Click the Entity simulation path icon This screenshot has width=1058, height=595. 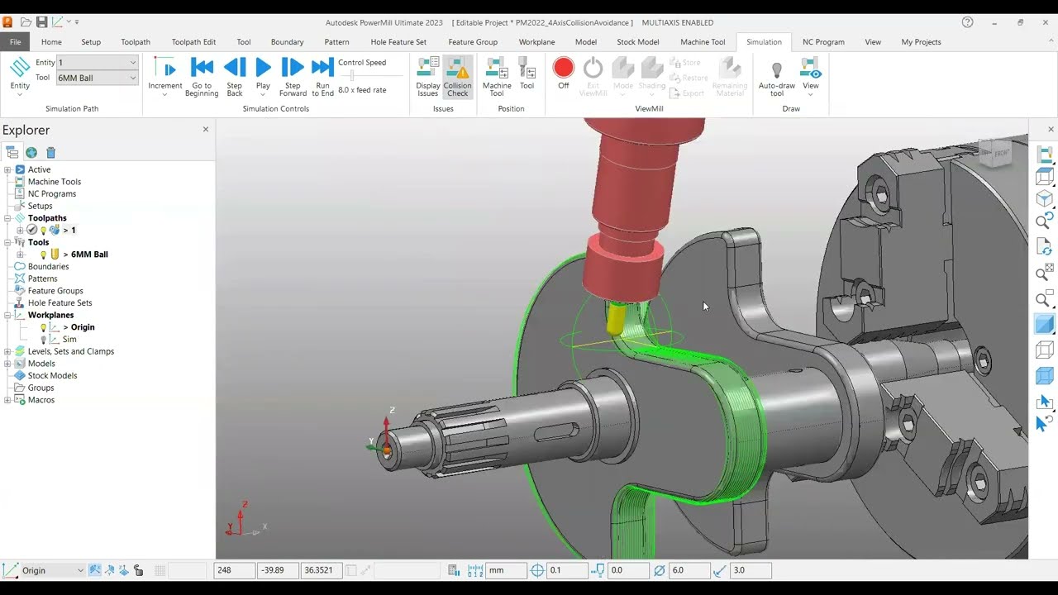(20, 75)
